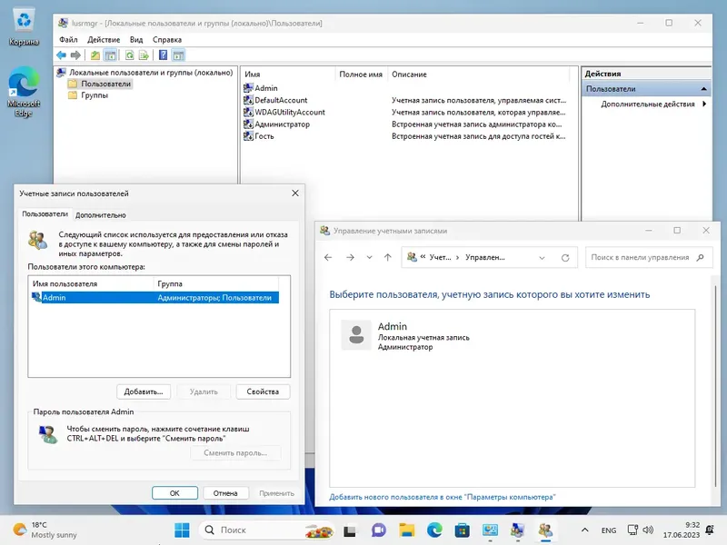This screenshot has height=545, width=727.
Task: Toggle the console tree visibility icon
Action: (x=108, y=55)
